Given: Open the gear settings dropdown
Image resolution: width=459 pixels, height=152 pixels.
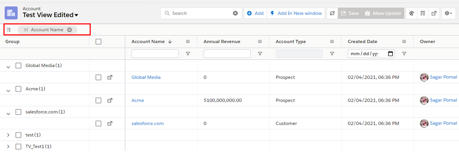Looking at the screenshot, I should [x=448, y=13].
